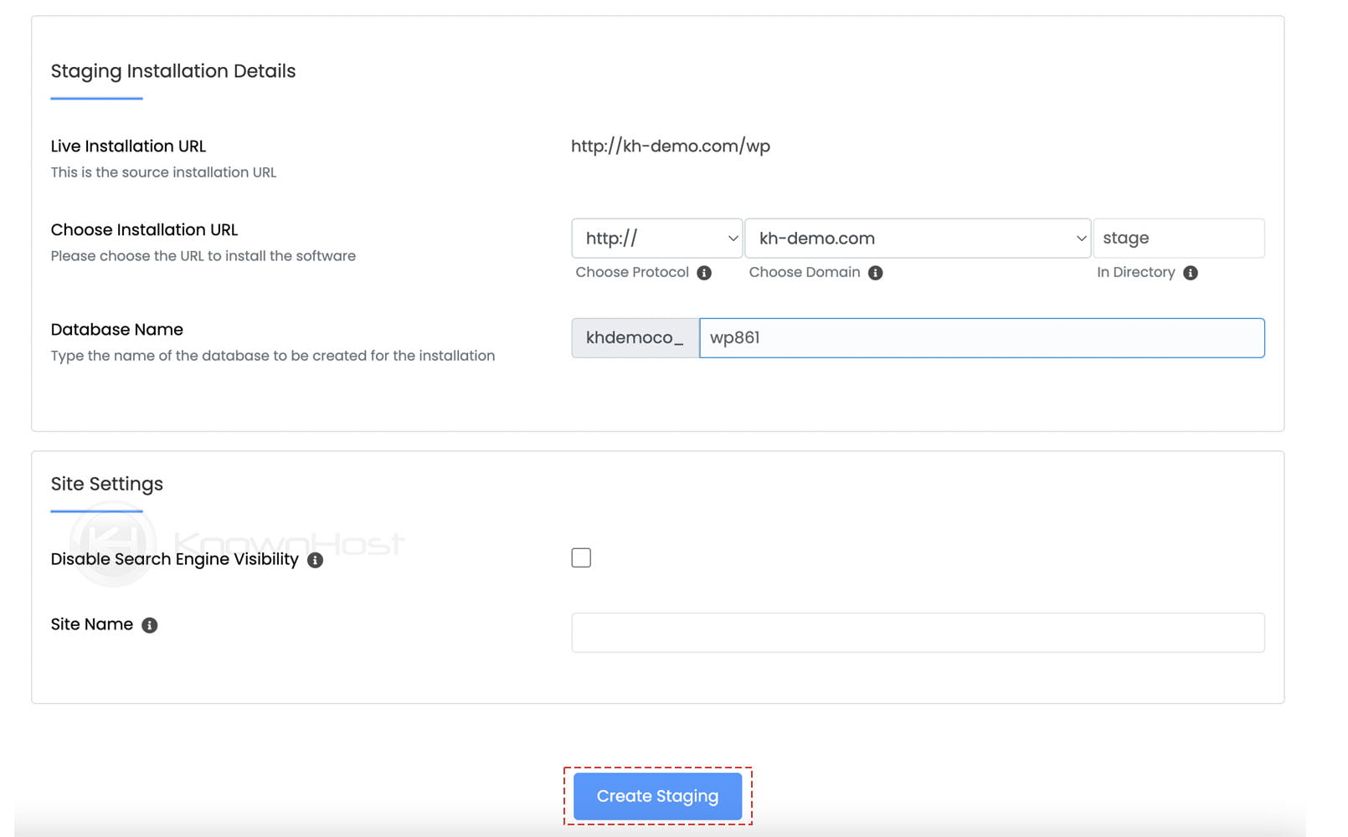Focus the stage directory input field
The height and width of the screenshot is (837, 1348).
coord(1179,238)
